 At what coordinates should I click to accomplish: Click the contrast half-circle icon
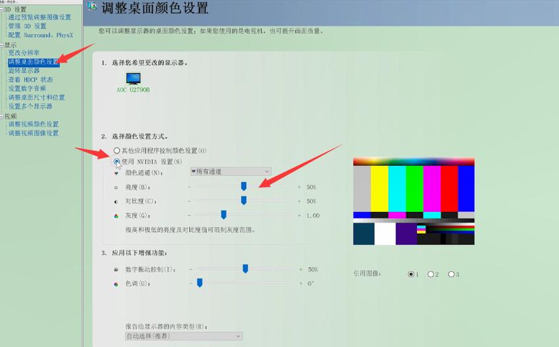[x=116, y=201]
